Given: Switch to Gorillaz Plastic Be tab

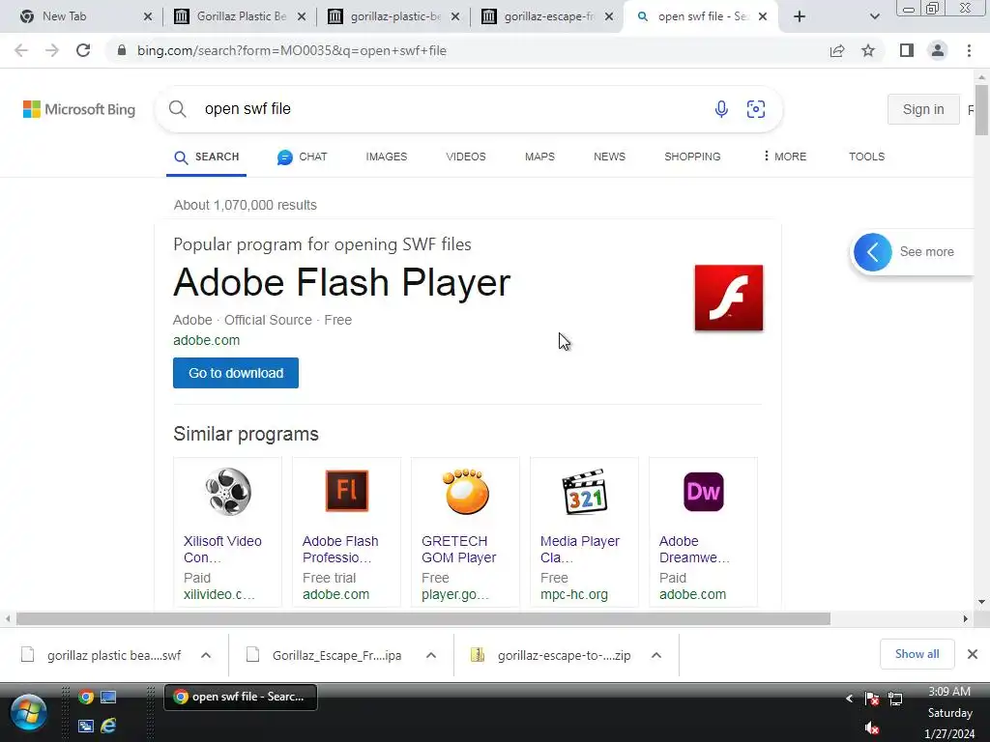Looking at the screenshot, I should (x=241, y=16).
